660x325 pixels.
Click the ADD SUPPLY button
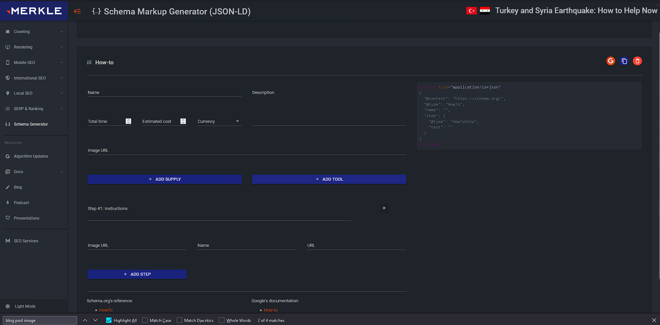coord(164,179)
